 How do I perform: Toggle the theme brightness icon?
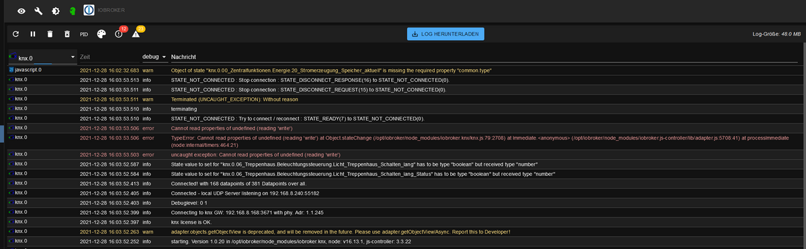tap(55, 11)
